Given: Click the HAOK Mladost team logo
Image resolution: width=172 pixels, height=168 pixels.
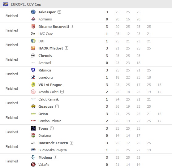Looking at the screenshot, I should point(33,48).
